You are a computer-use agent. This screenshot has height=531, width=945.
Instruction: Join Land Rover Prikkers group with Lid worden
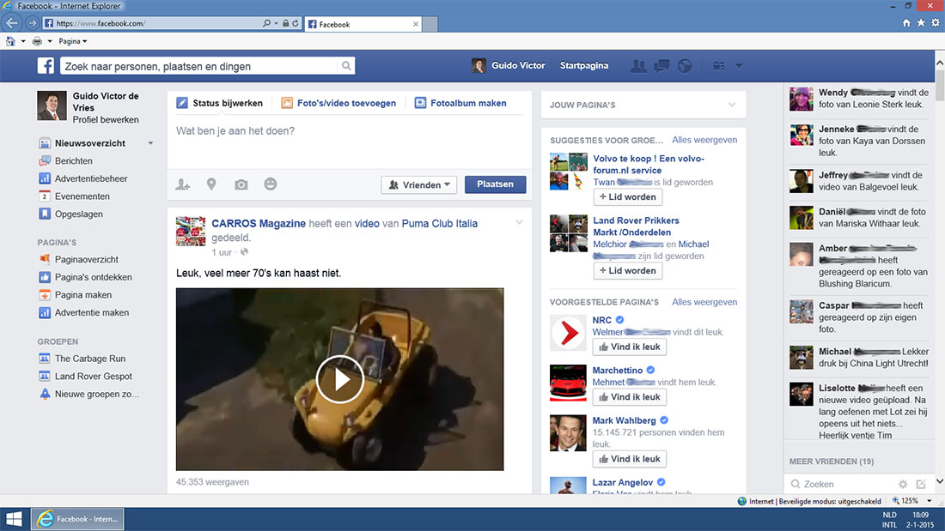click(627, 271)
